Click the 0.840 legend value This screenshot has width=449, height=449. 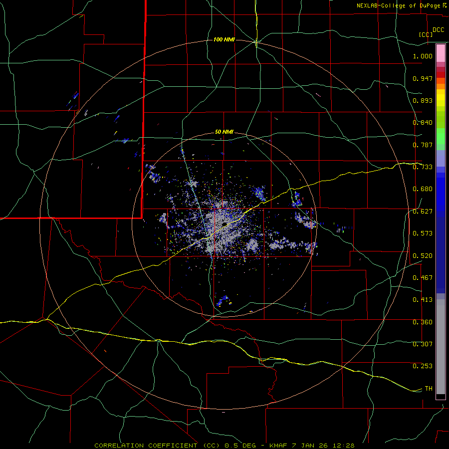423,123
